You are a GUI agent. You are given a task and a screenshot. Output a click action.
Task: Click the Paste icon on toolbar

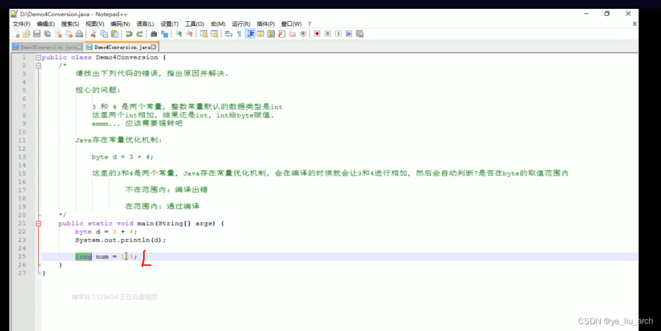pos(113,33)
